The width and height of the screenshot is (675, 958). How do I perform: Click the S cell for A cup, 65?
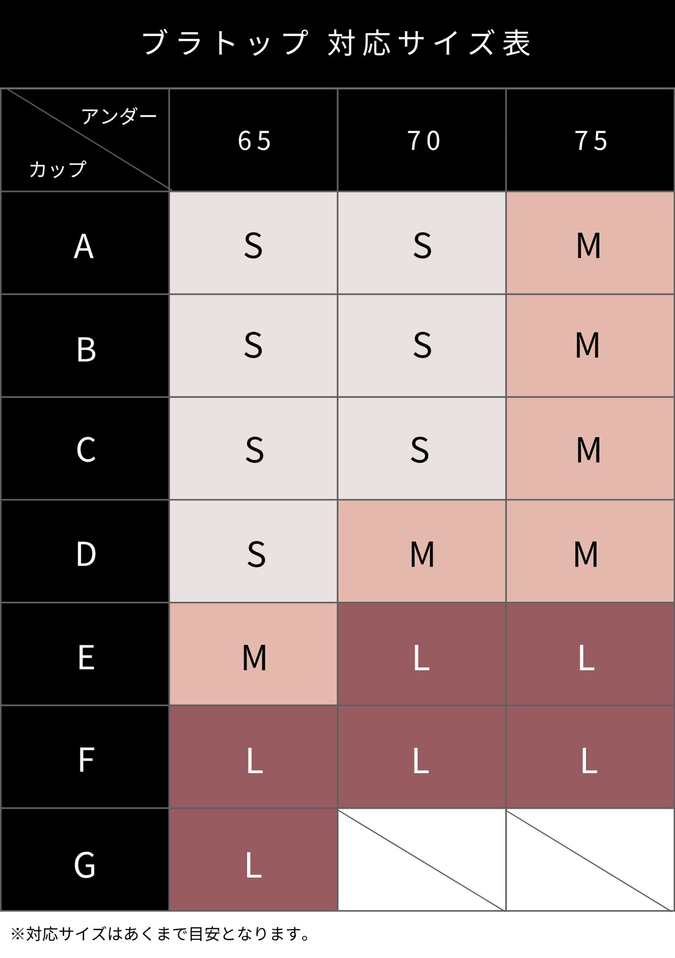pos(253,245)
